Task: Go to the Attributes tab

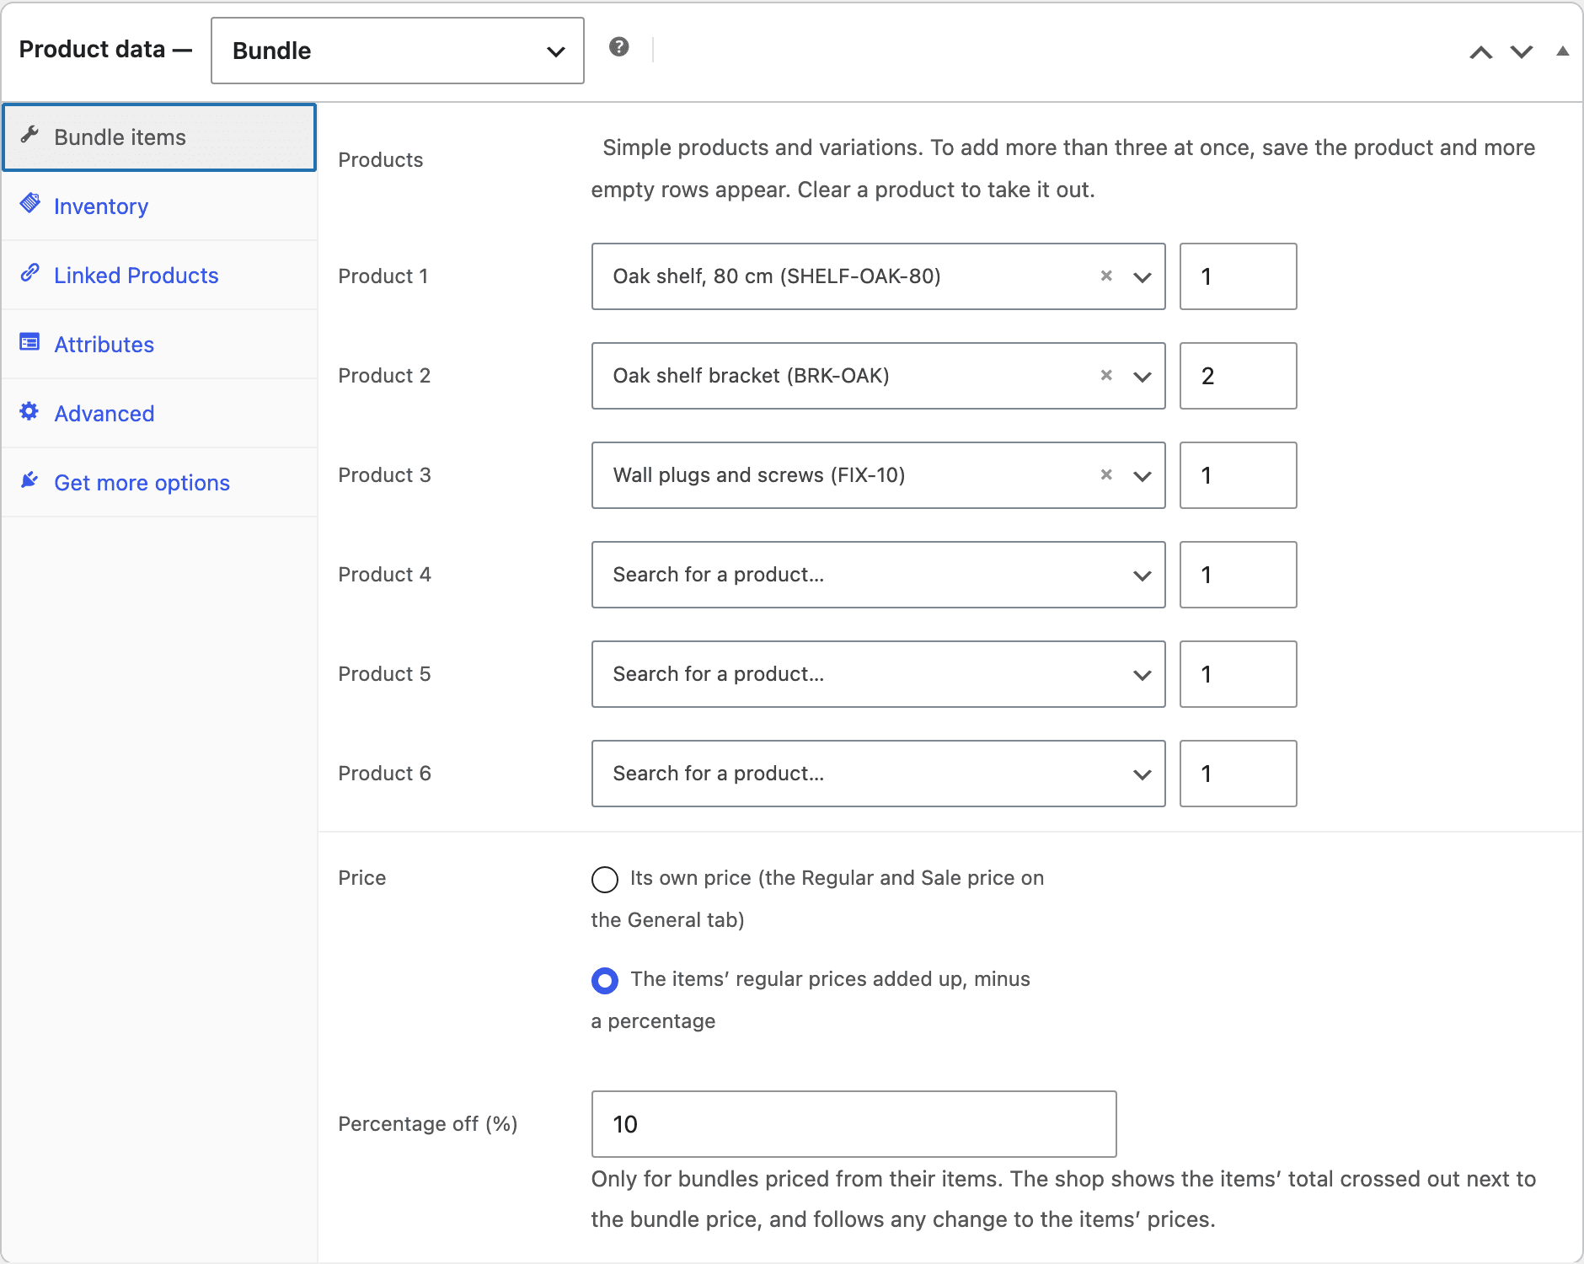Action: point(159,345)
